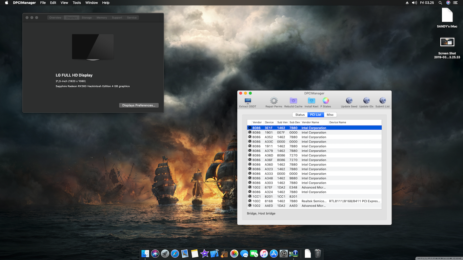Select the Realtek 10EC 8168 row
The height and width of the screenshot is (260, 463).
tap(314, 201)
